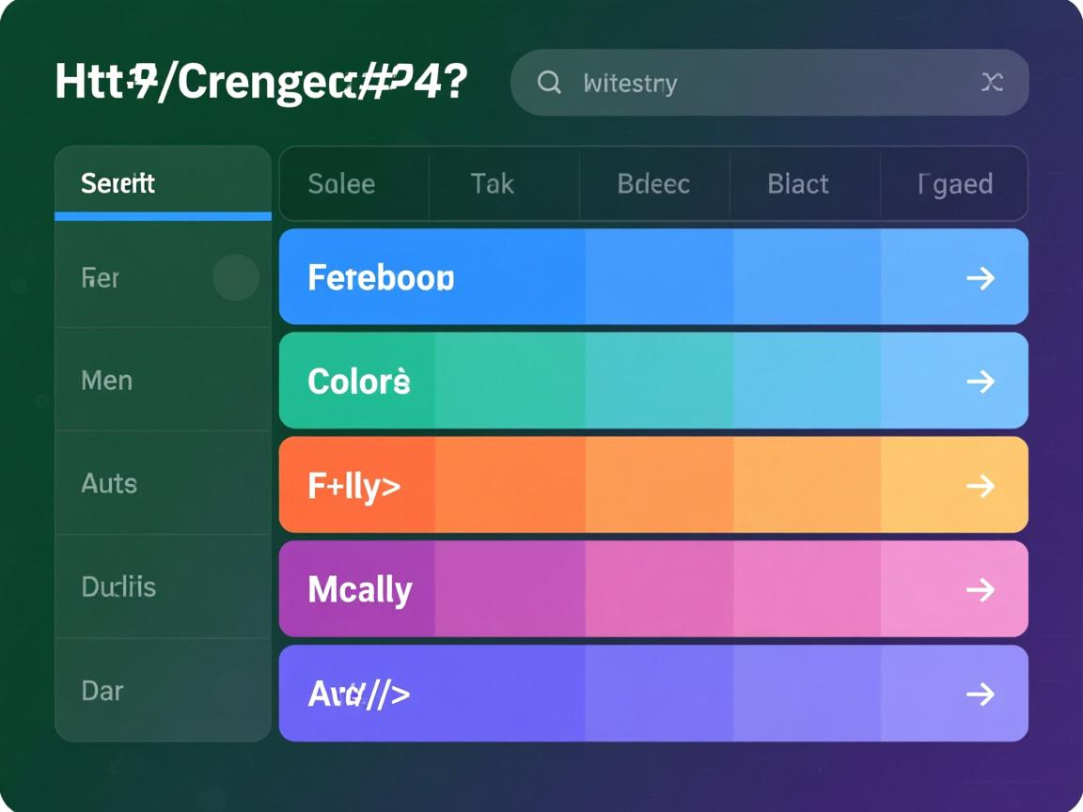Click the arrow on the Mcally row
The width and height of the screenshot is (1083, 812).
click(x=980, y=589)
